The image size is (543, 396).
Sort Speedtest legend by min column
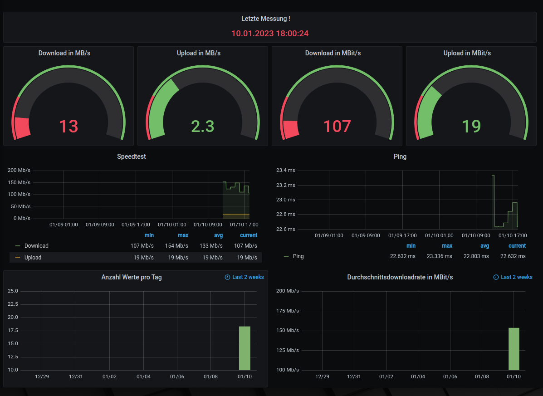click(x=149, y=235)
